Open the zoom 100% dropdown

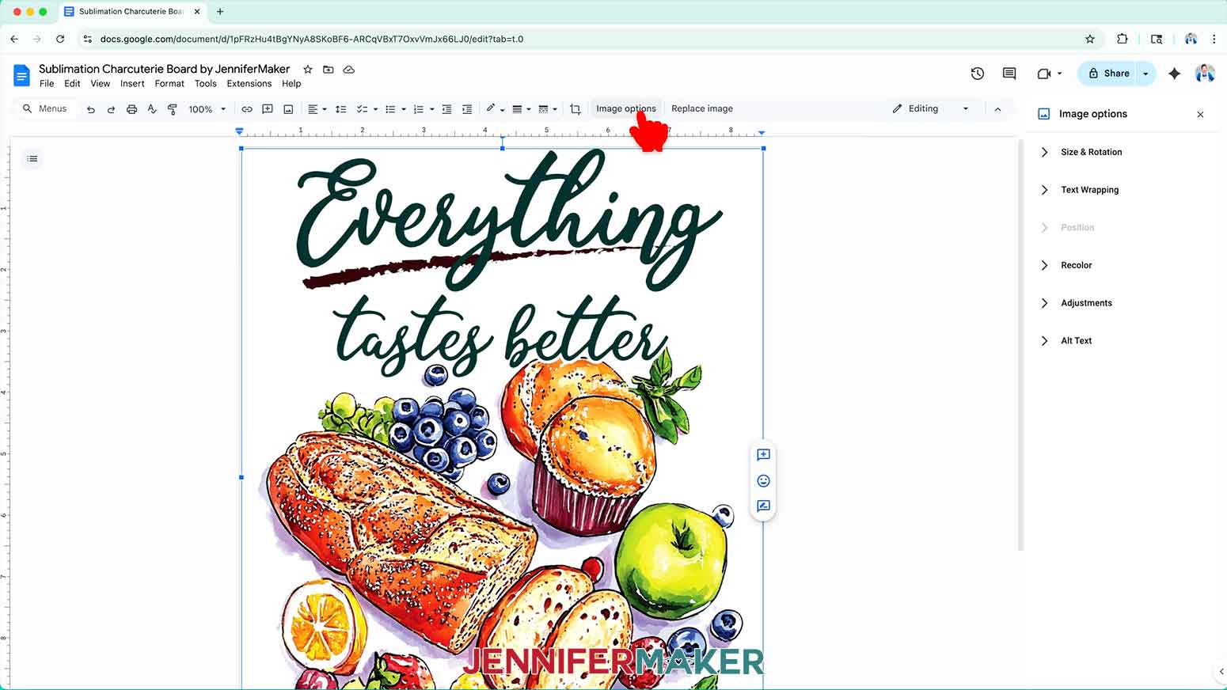coord(207,109)
